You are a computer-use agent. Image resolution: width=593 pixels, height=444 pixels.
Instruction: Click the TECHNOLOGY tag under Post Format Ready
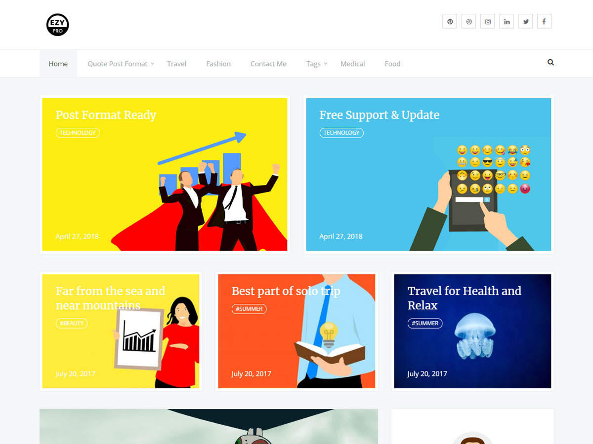coord(78,133)
